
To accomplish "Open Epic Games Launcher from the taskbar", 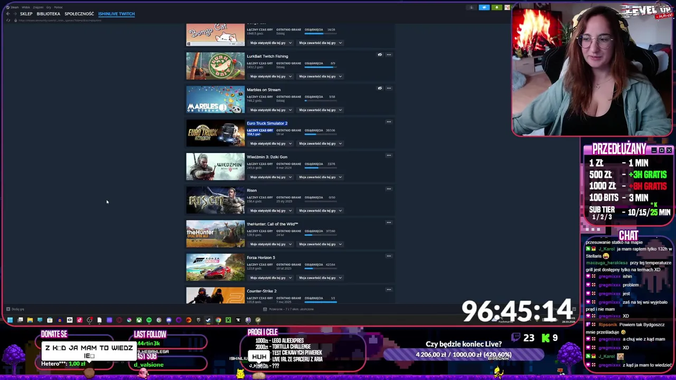I will click(x=199, y=320).
